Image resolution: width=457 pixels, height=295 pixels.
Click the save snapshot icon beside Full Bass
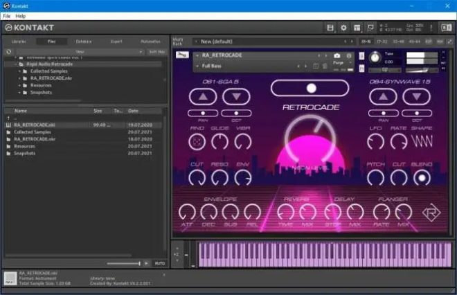click(x=316, y=66)
